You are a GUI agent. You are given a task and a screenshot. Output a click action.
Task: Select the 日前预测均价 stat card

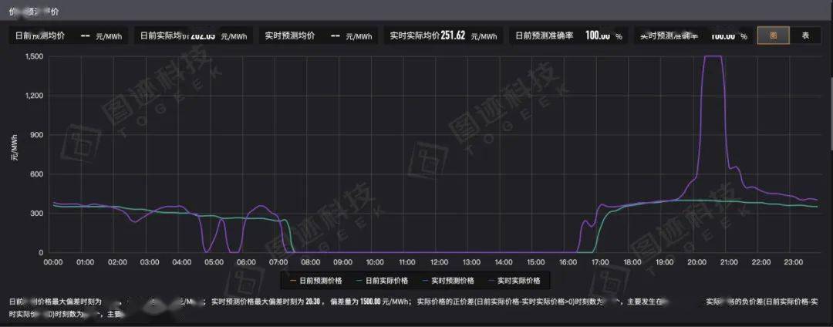pos(69,36)
